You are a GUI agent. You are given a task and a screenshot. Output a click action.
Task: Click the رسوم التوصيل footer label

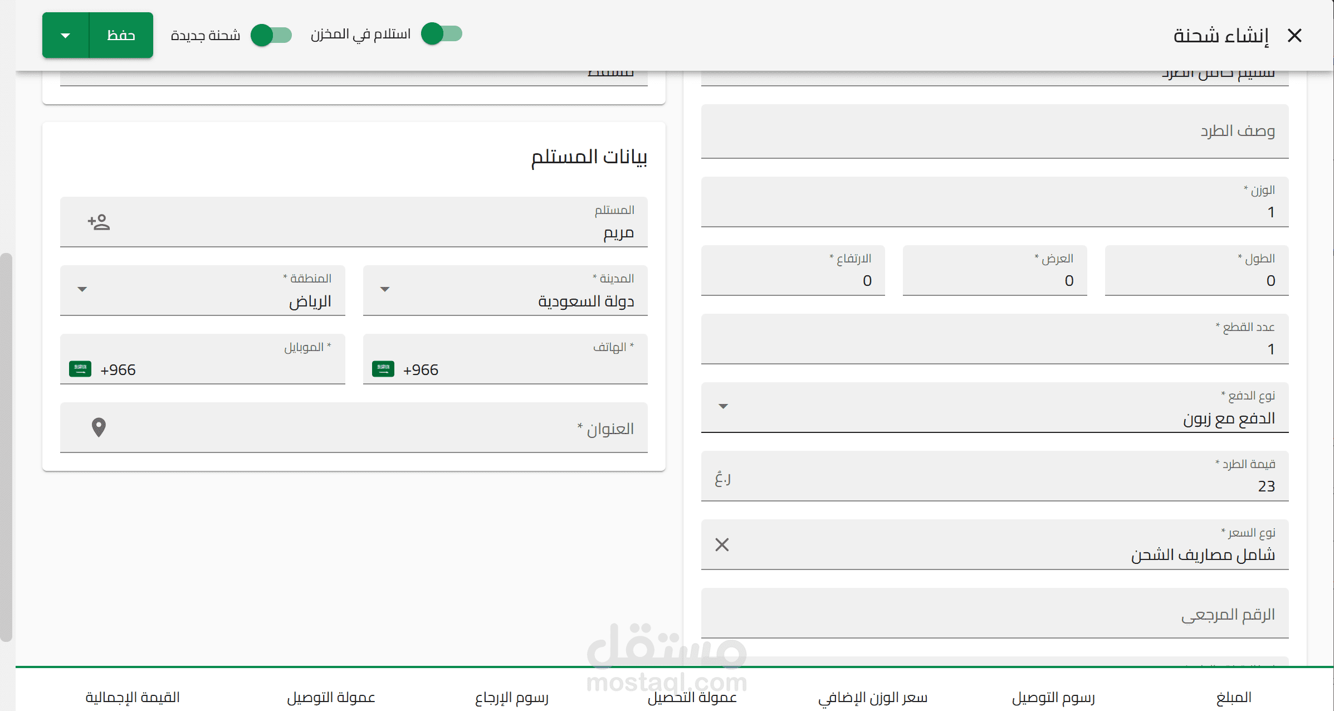point(1053,698)
